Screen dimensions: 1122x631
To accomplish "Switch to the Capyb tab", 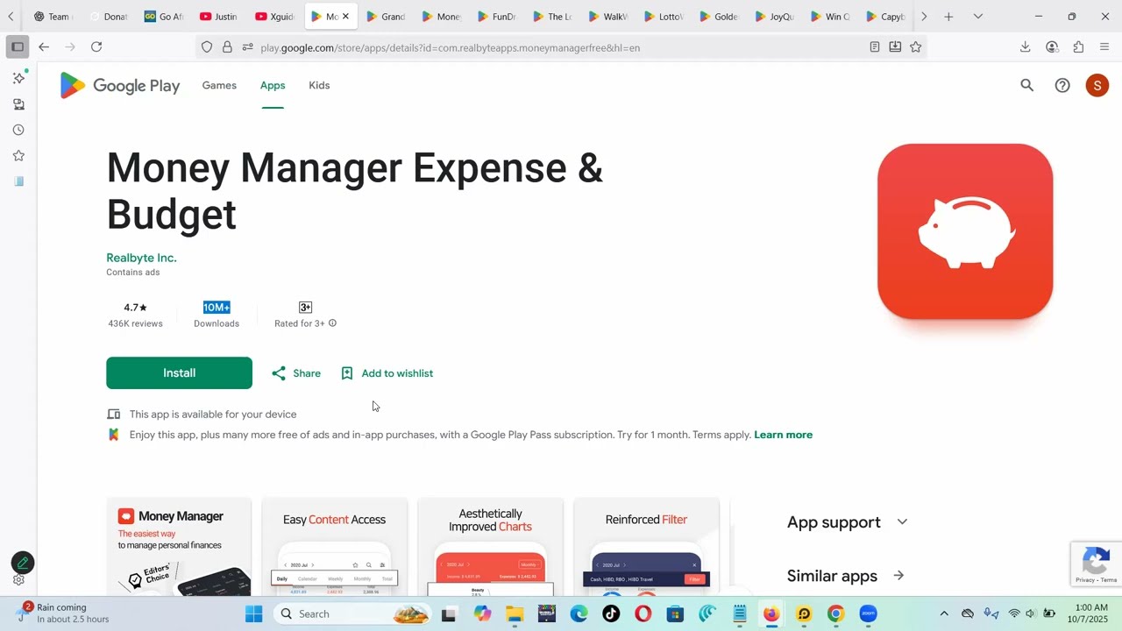I will coord(885,17).
